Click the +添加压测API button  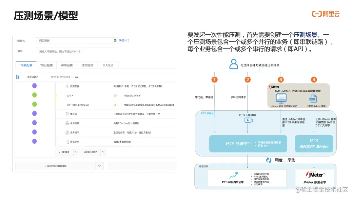click(90, 152)
